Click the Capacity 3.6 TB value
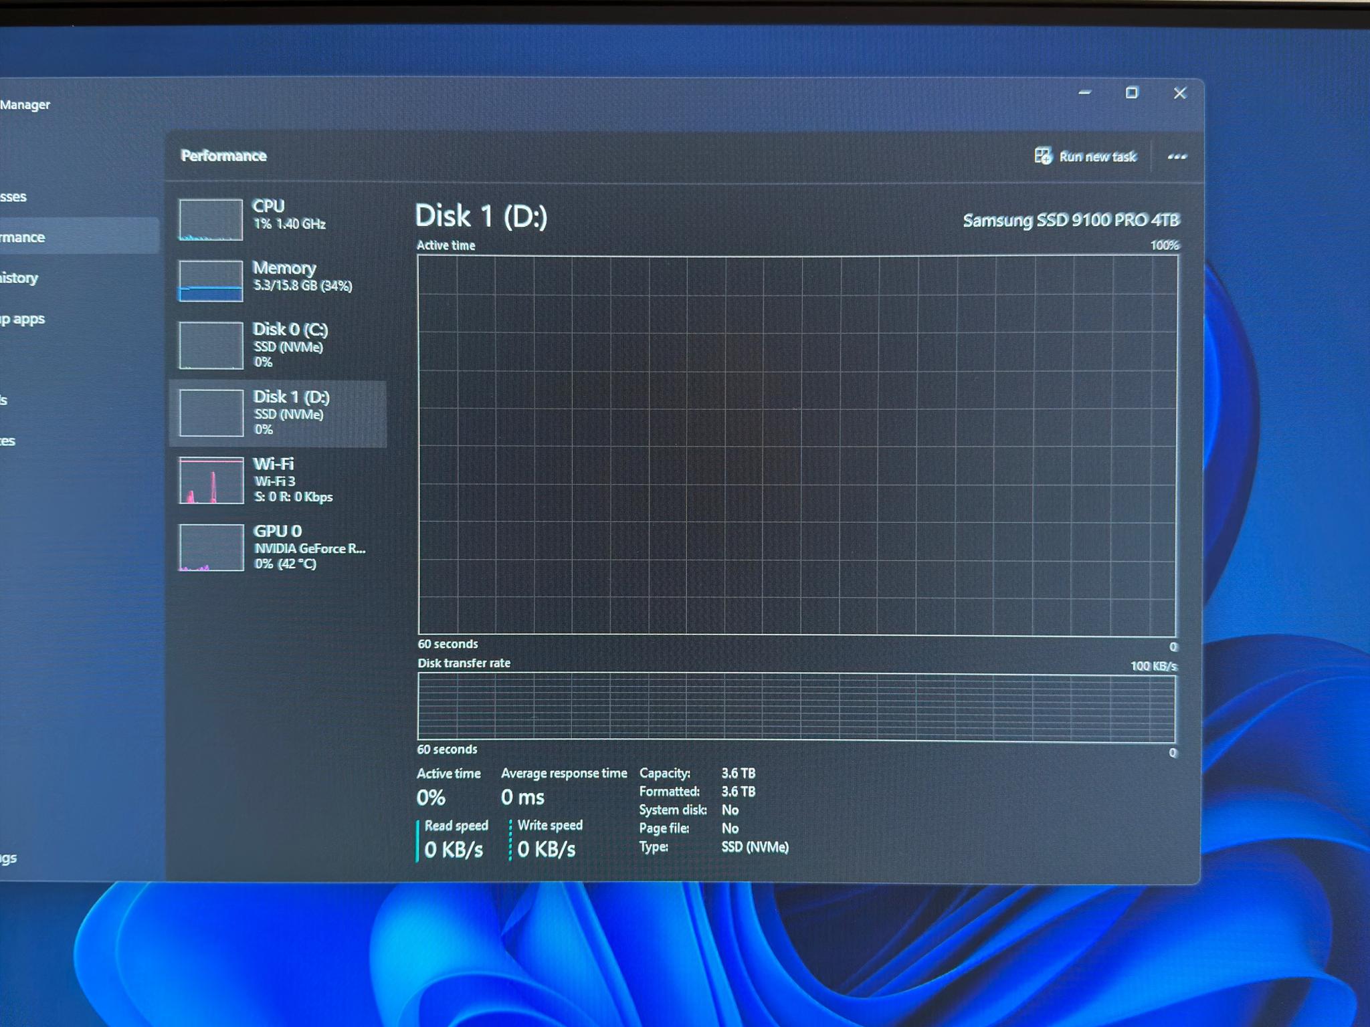 (x=739, y=773)
